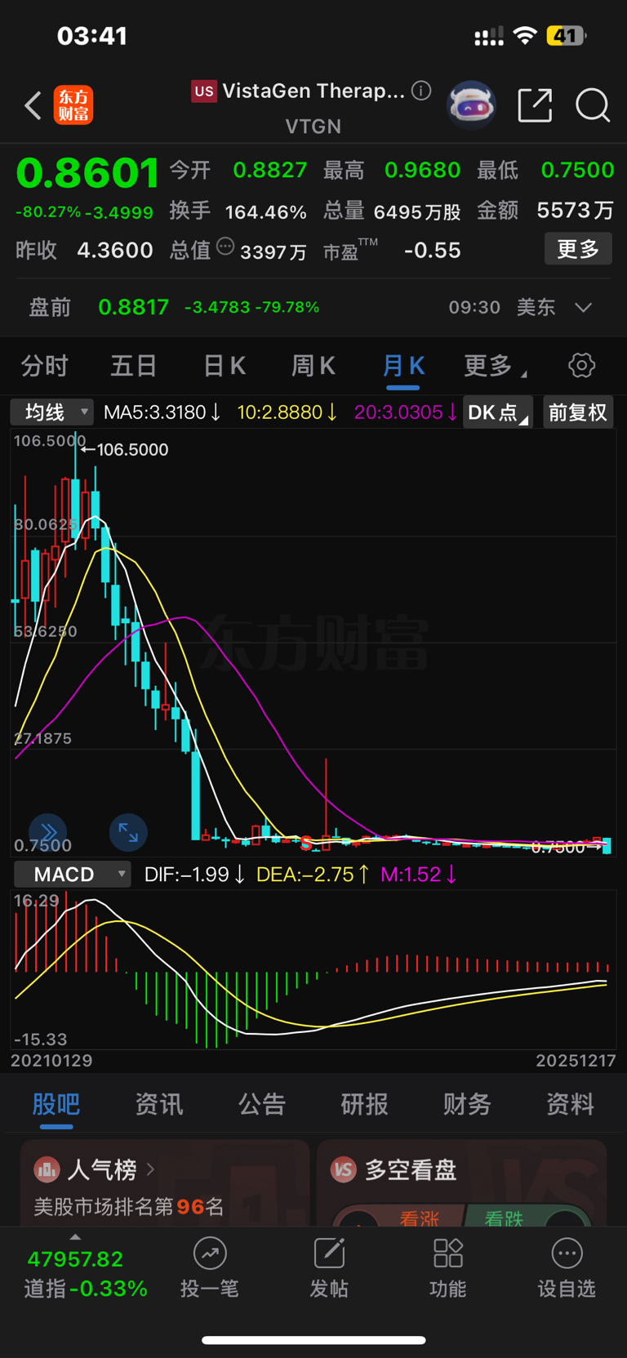Open the 公告 tab
This screenshot has height=1358, width=627.
(x=262, y=1105)
